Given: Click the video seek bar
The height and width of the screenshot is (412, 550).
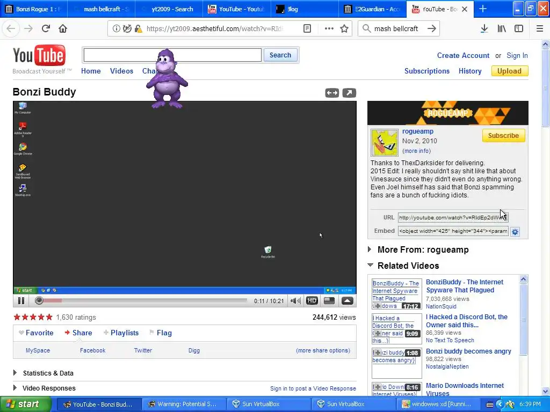Looking at the screenshot, I should click(x=142, y=300).
